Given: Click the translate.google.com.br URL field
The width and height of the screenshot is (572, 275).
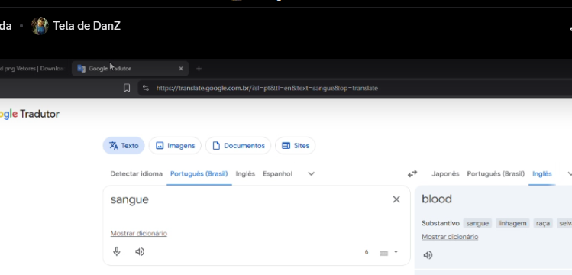Looking at the screenshot, I should click(x=267, y=88).
